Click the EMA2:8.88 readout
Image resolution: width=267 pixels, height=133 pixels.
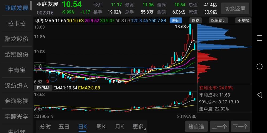point(89,88)
